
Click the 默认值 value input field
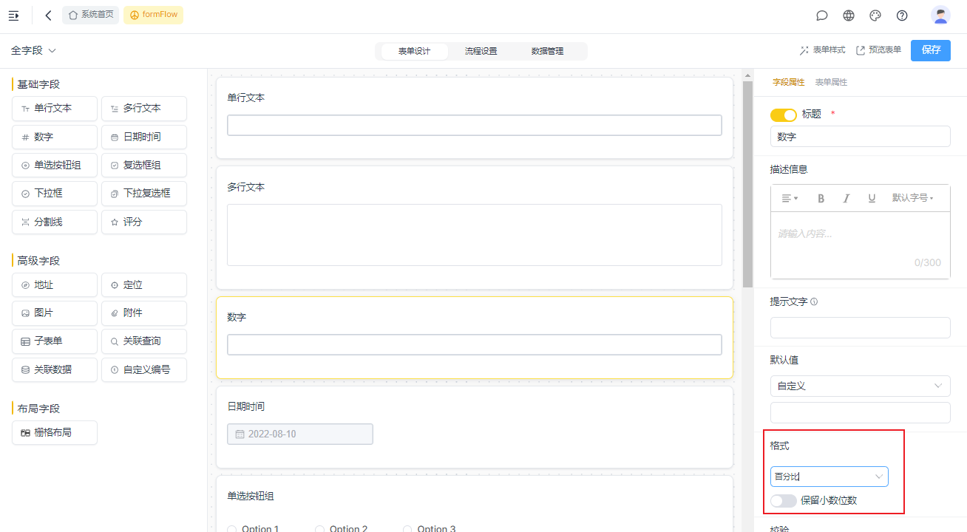[x=861, y=412]
